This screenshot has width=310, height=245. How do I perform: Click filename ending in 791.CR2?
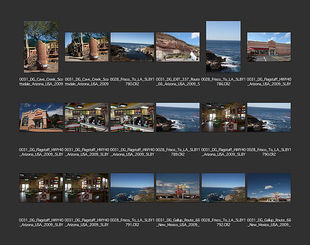pyautogui.click(x=132, y=223)
